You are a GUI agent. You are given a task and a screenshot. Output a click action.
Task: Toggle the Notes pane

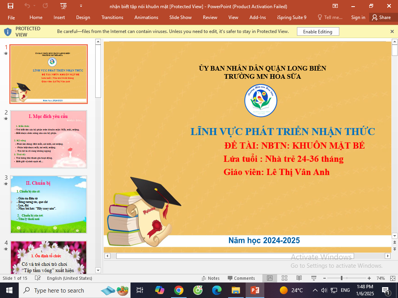coord(211,278)
